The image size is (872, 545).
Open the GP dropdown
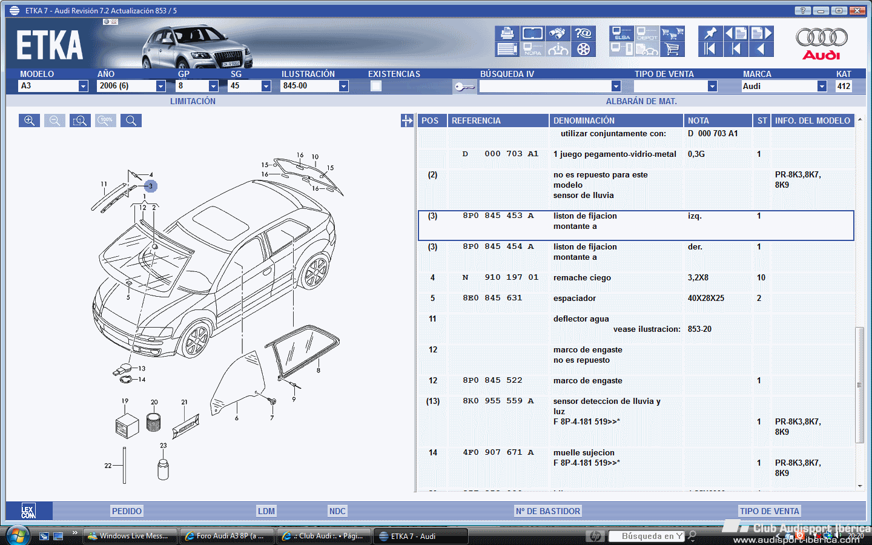(213, 86)
